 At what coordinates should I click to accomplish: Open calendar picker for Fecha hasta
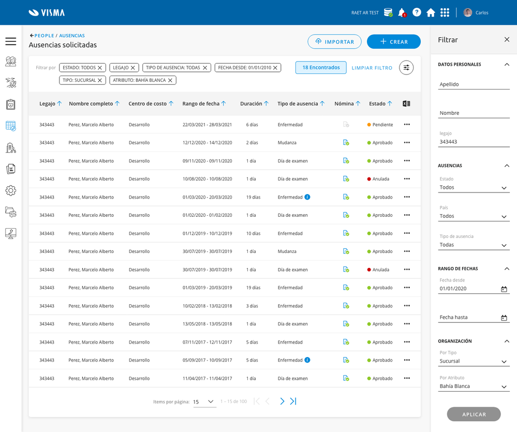pos(504,318)
